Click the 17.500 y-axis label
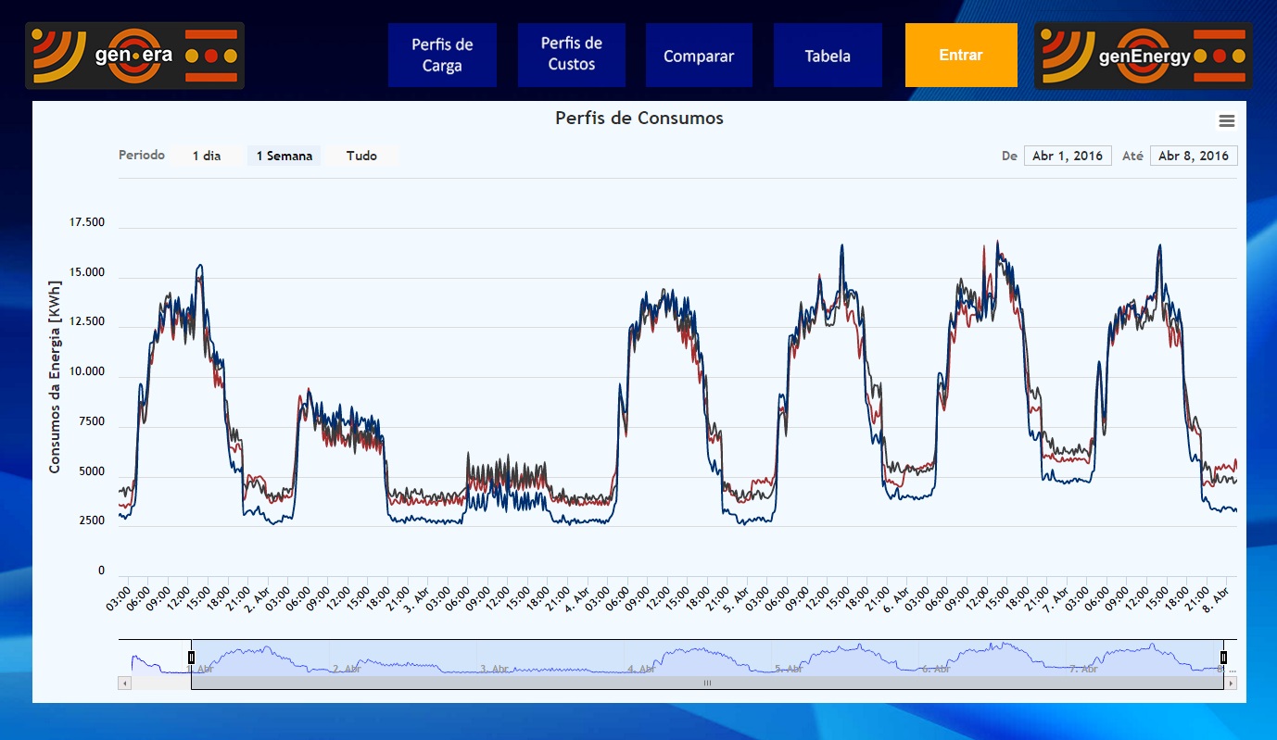Screen dimensions: 1277x740 pos(87,223)
